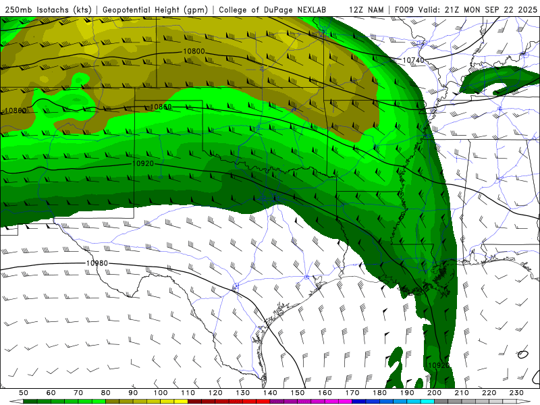The width and height of the screenshot is (540, 405).
Task: Click the 10920 contour label over the Gulf
Action: pos(439,365)
